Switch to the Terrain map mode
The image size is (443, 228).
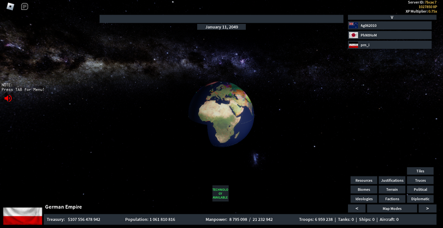click(x=392, y=189)
